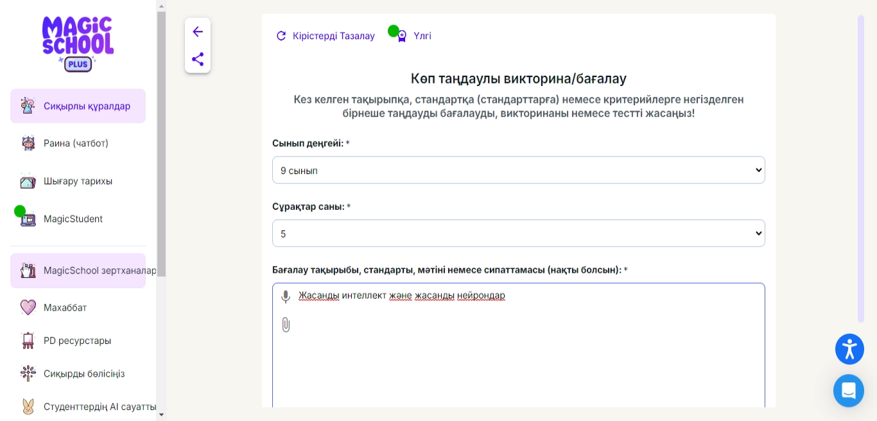Open PD ресурстары in sidebar
The height and width of the screenshot is (421, 877).
[77, 340]
